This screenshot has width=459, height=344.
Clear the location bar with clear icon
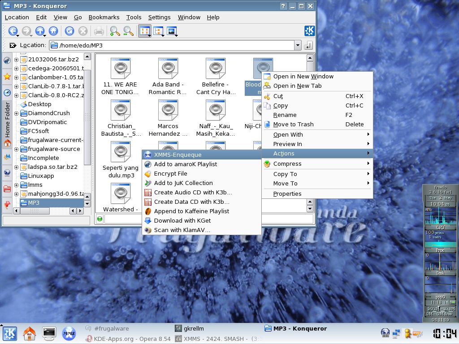tap(13, 45)
